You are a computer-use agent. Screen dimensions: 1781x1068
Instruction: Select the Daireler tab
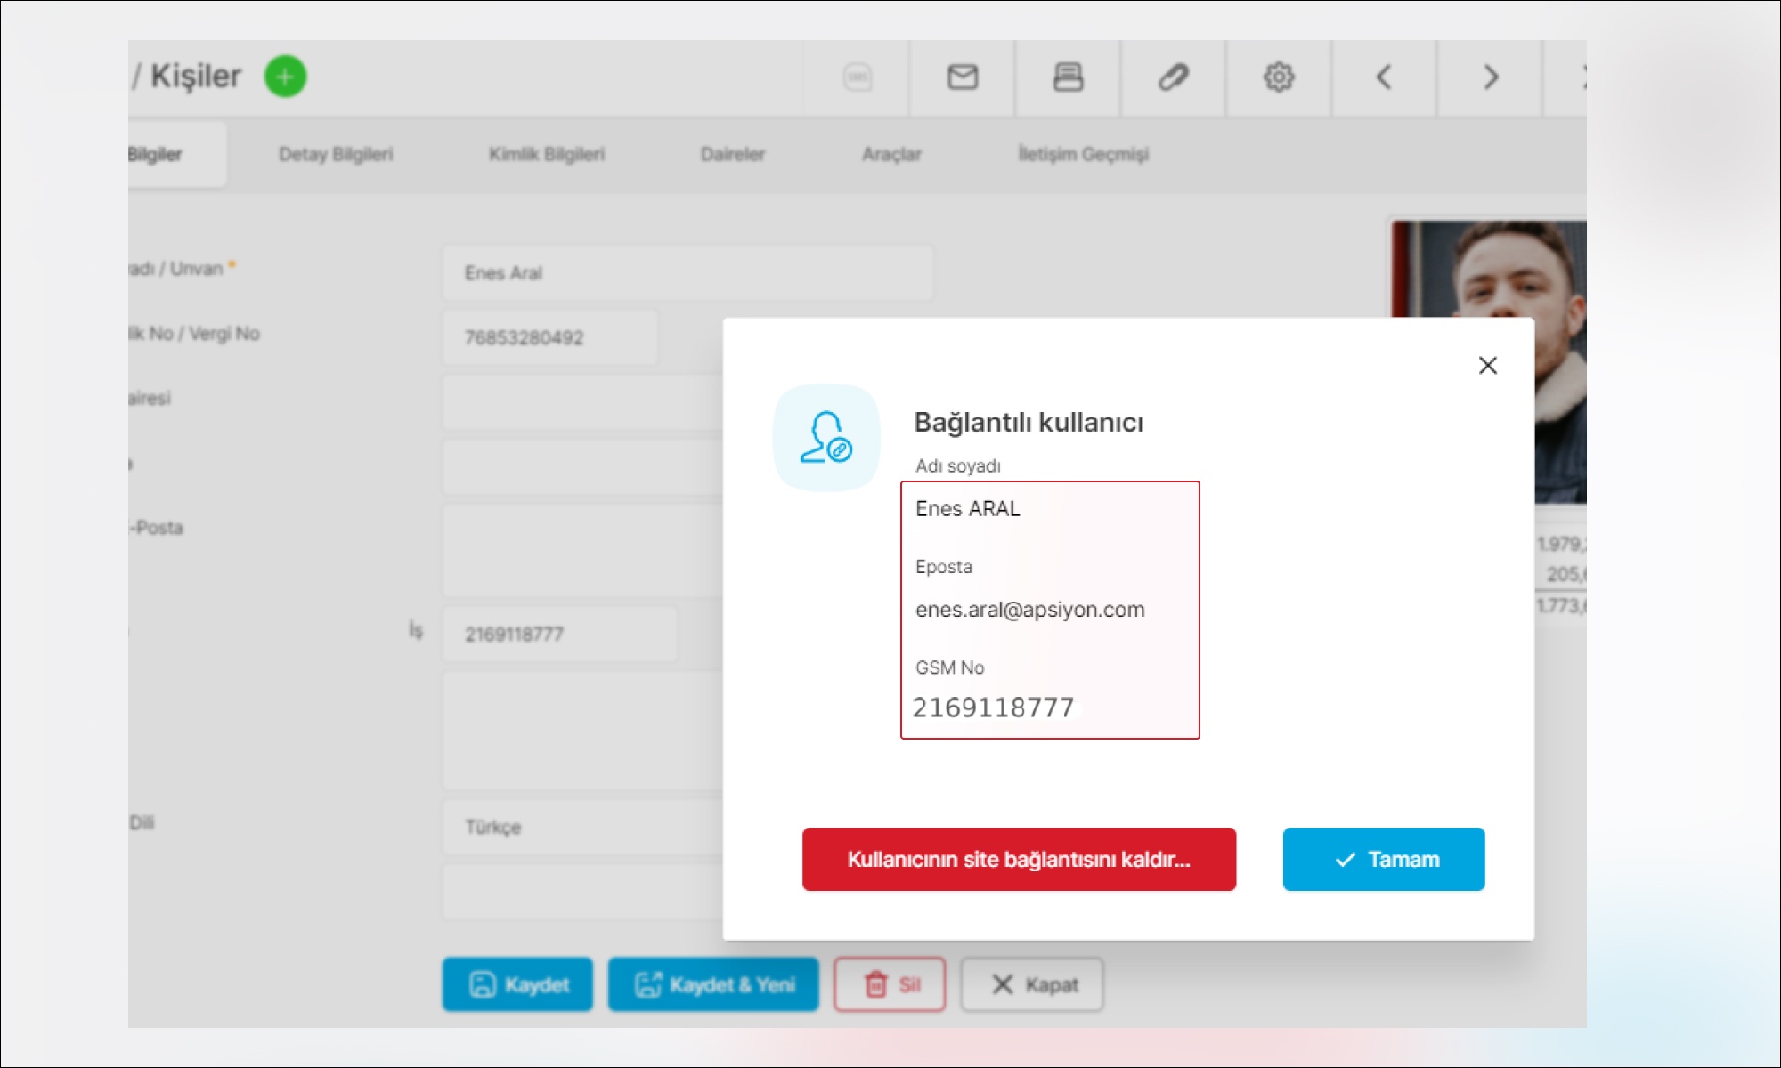(x=732, y=154)
